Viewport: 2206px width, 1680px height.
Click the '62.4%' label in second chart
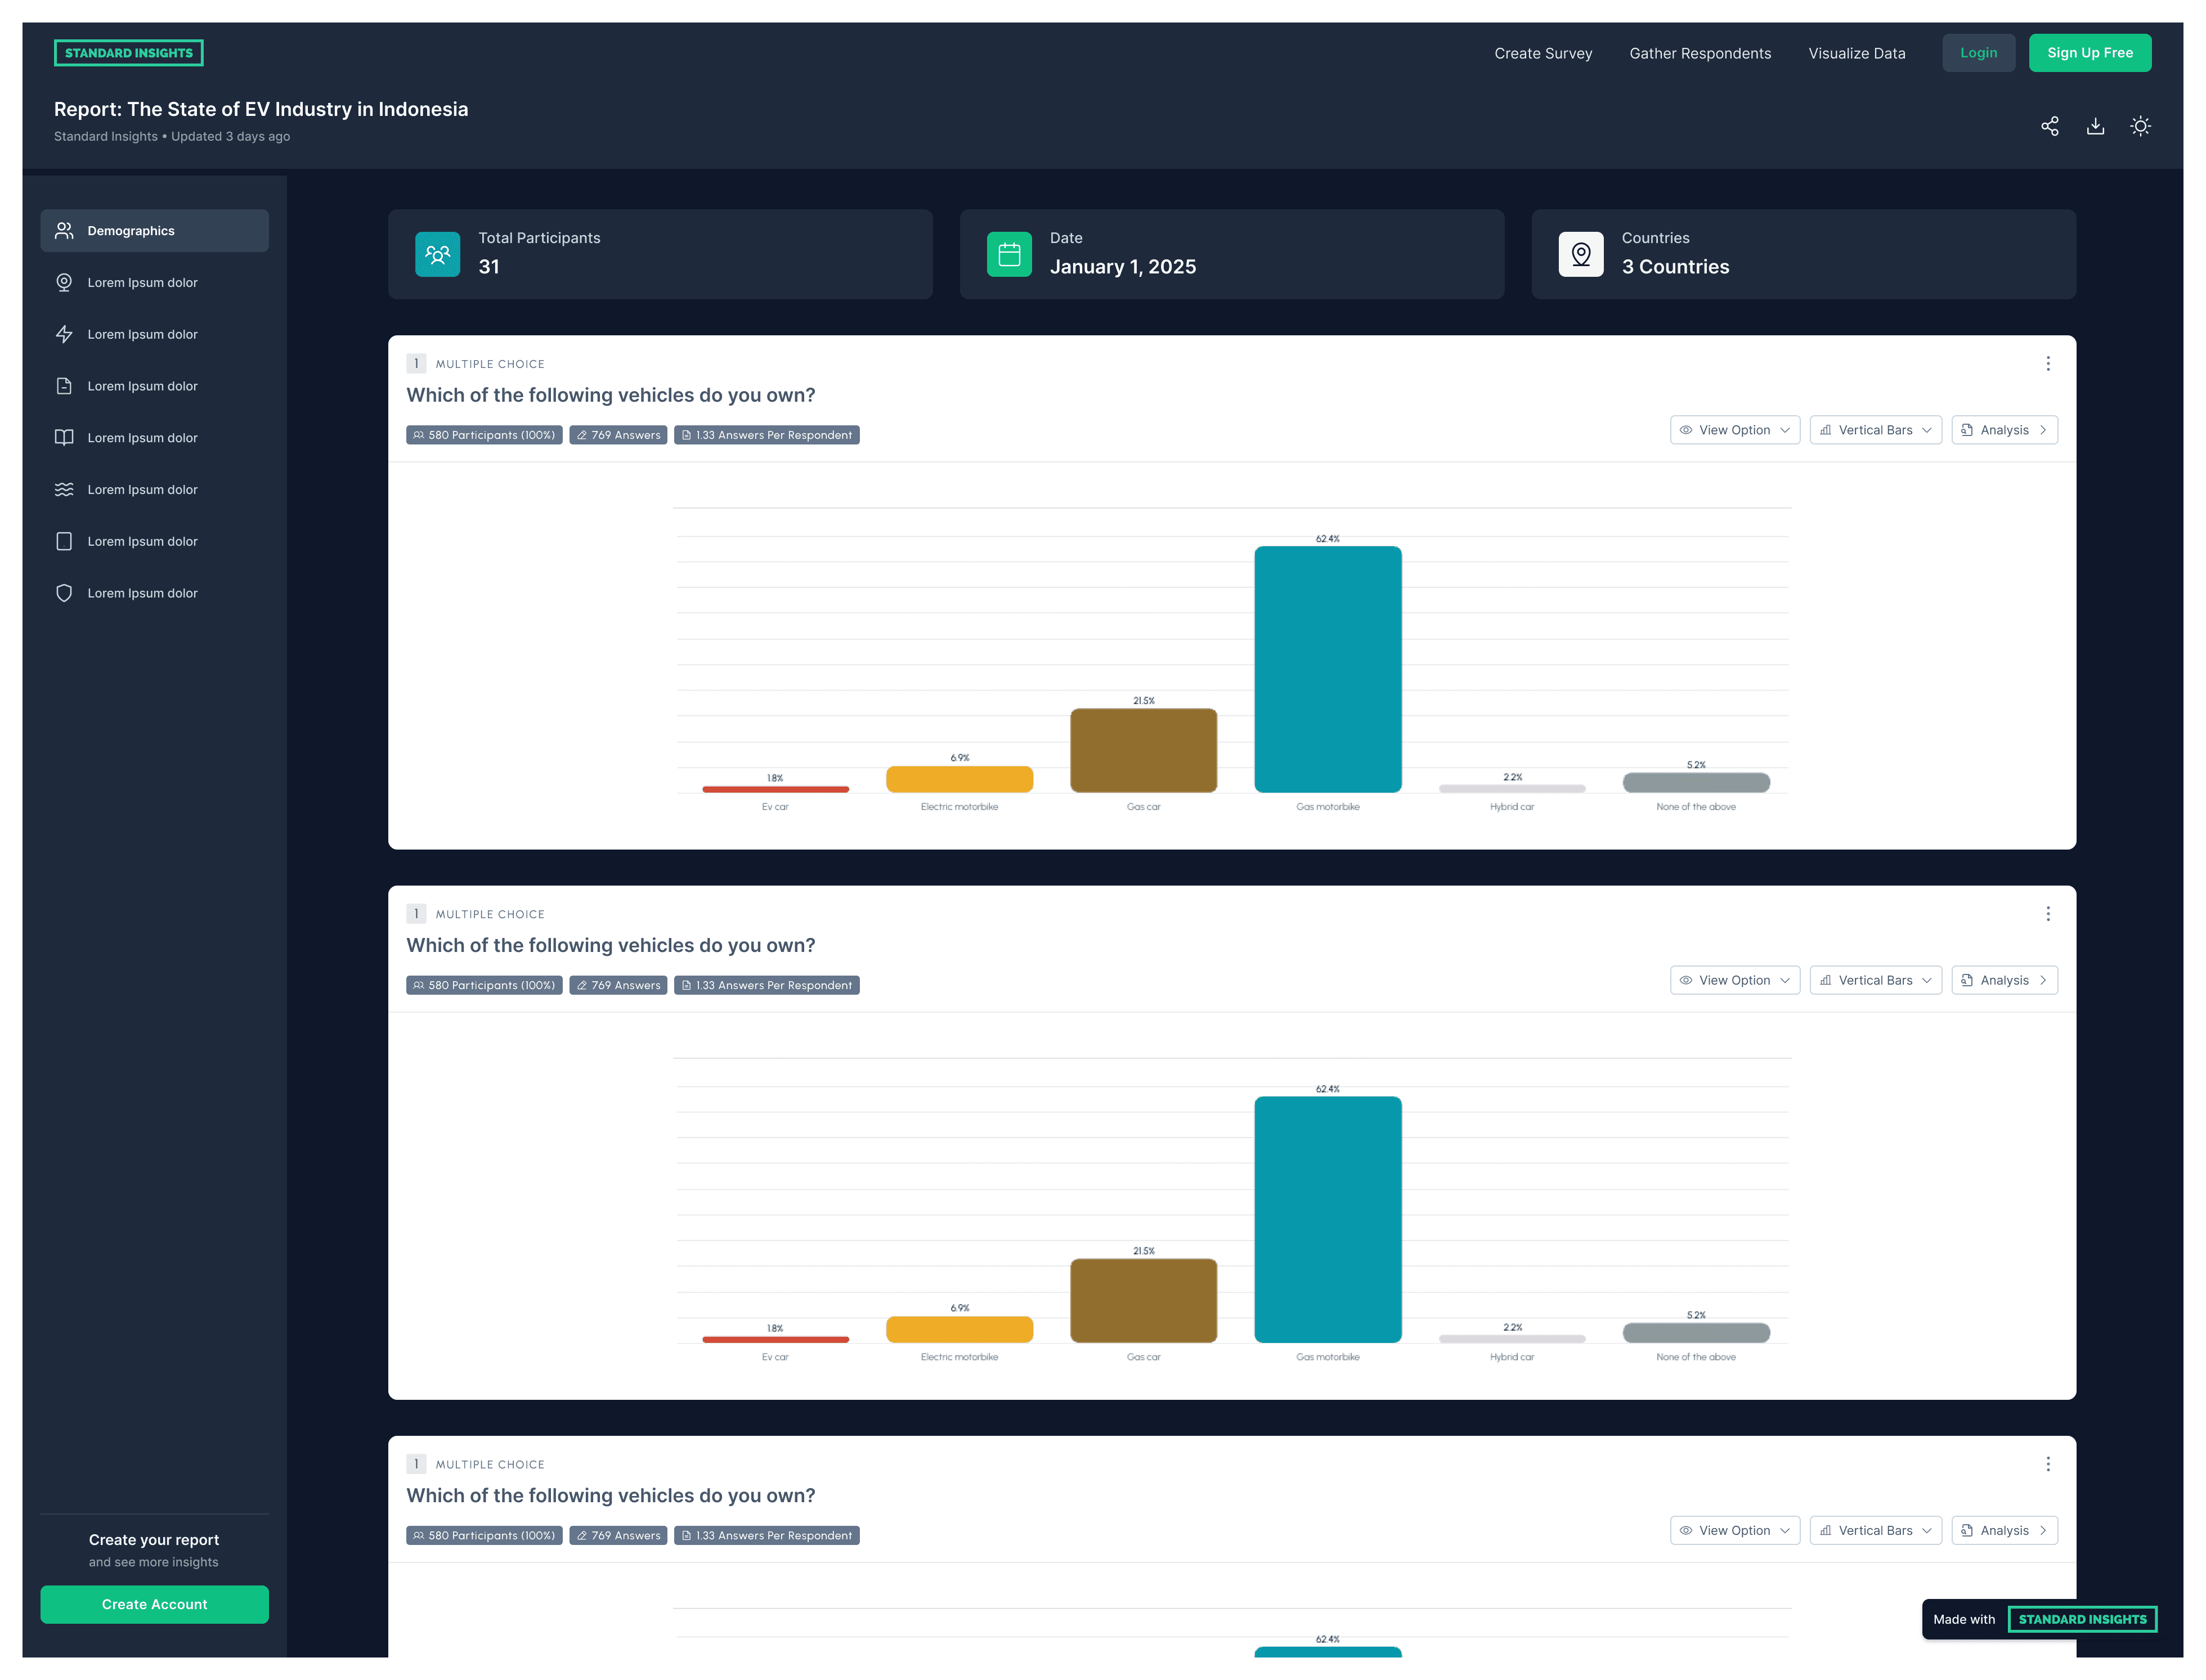point(1327,1089)
